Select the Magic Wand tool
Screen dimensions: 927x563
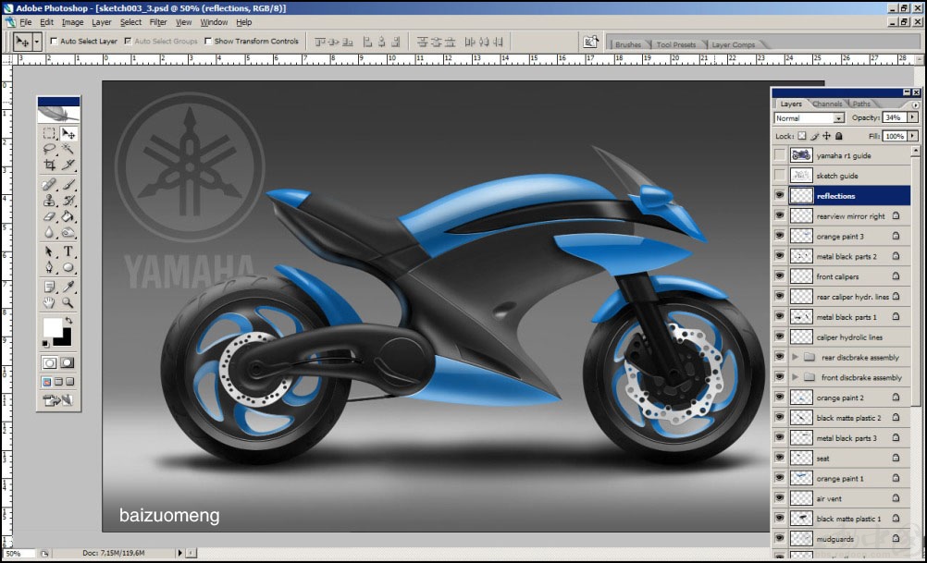tap(68, 149)
